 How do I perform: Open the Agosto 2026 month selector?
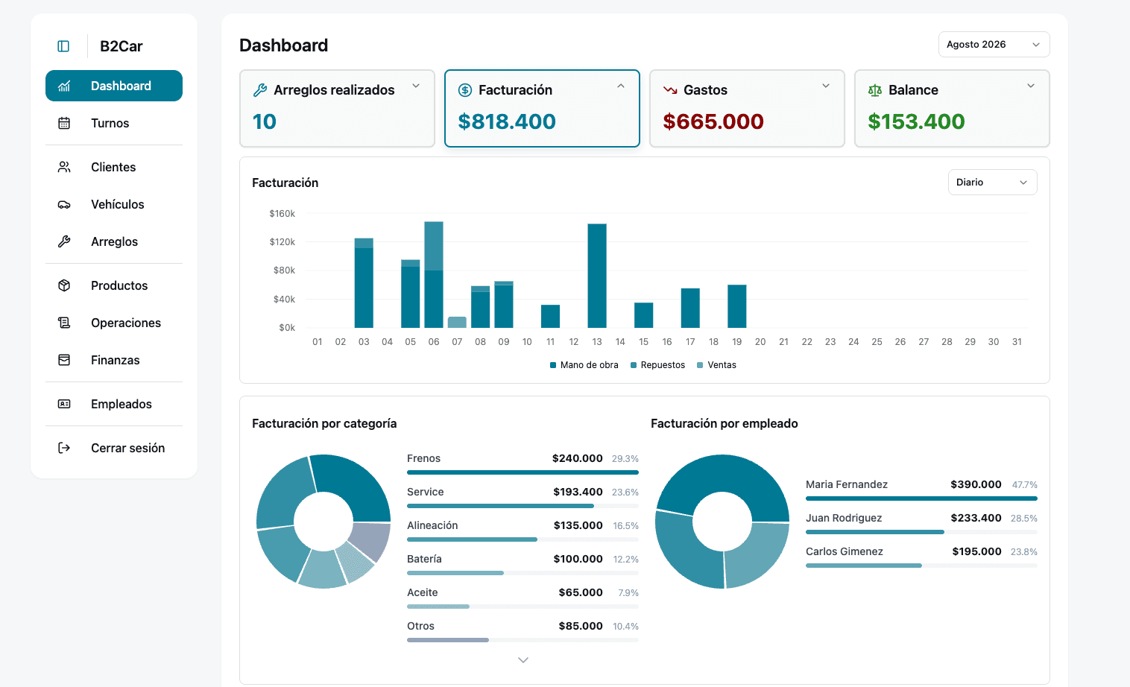[994, 45]
